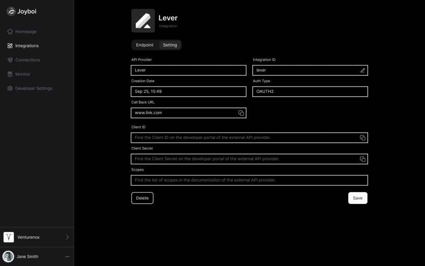The height and width of the screenshot is (266, 425).
Task: Expand the Venturenox workspace chevron
Action: click(x=67, y=237)
